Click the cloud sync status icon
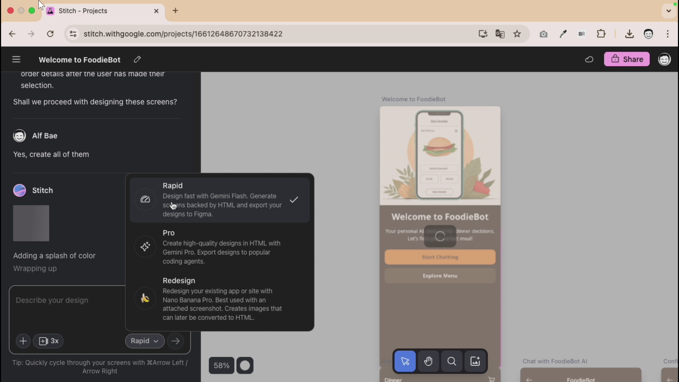 (x=589, y=59)
